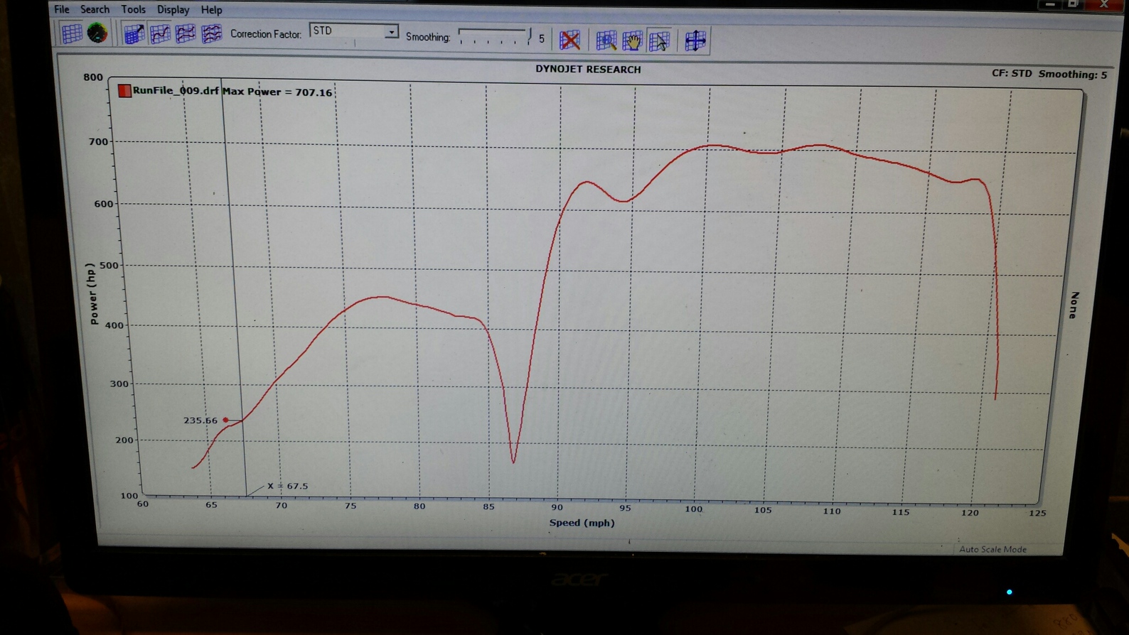Click the crosshair cursor tool icon
The width and height of the screenshot is (1129, 635).
point(695,40)
